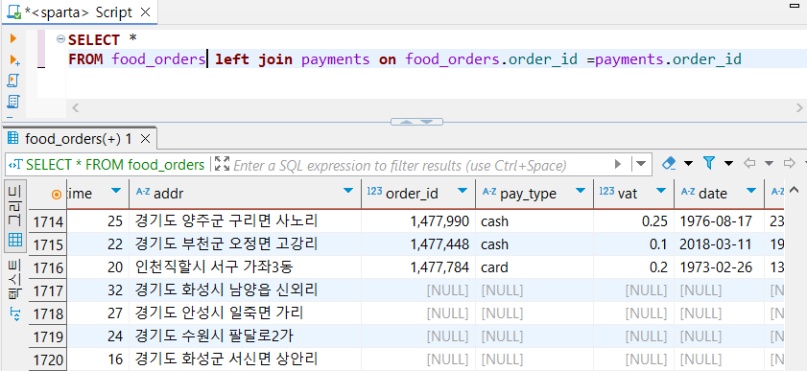The width and height of the screenshot is (807, 371).
Task: Click the order_id cell 1,477,448
Action: click(418, 244)
